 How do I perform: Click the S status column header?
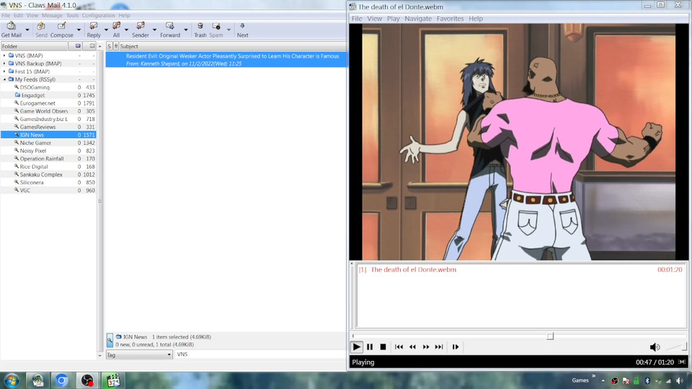coord(109,46)
